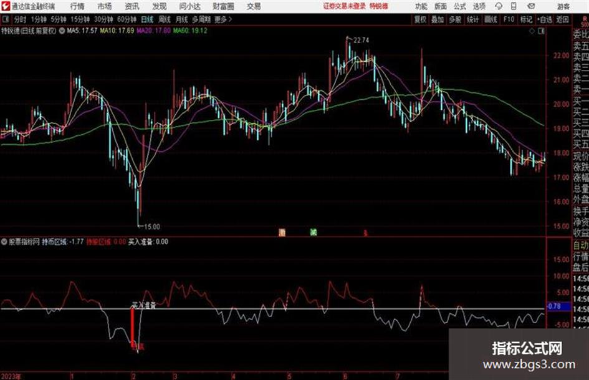Click the green event marker under chart
Screen dimensions: 589x380
(x=314, y=232)
